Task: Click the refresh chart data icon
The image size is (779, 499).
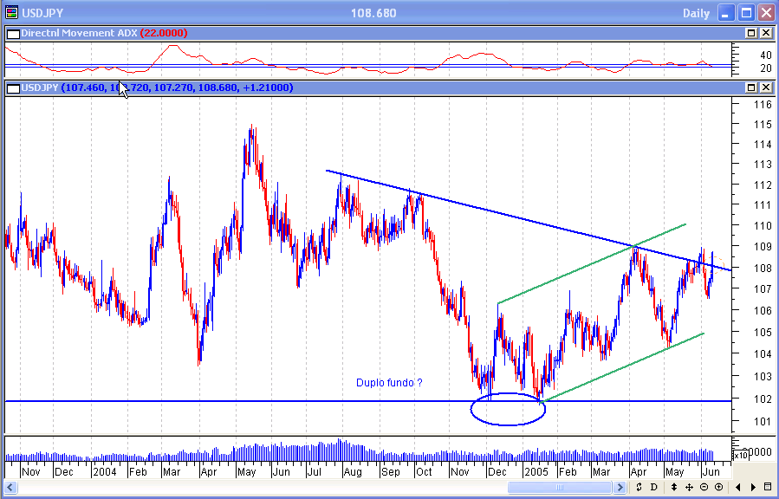Action: click(x=639, y=488)
